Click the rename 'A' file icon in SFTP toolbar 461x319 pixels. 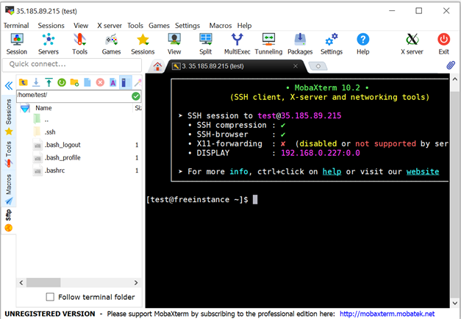113,82
